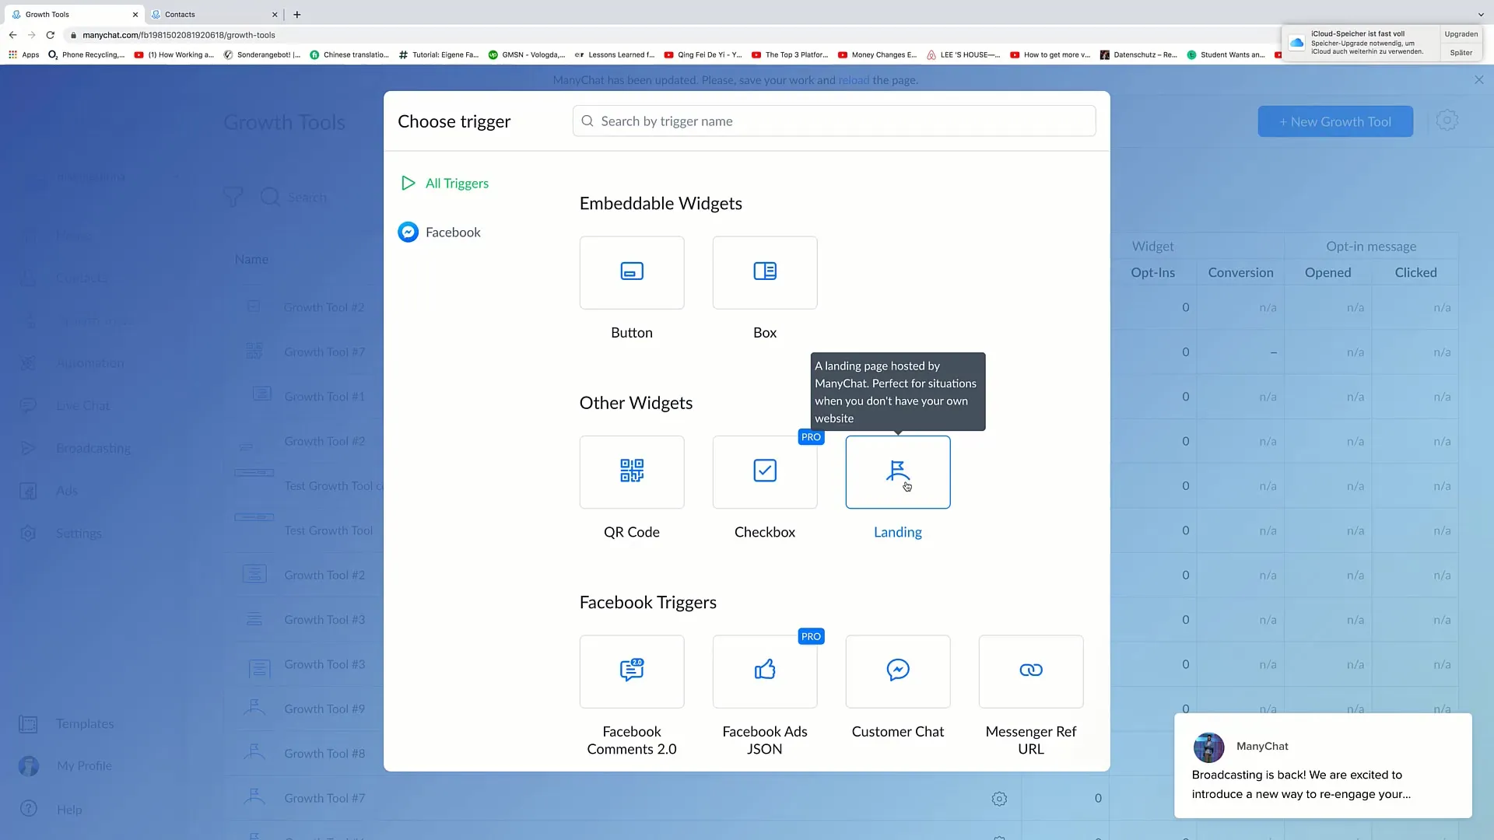The height and width of the screenshot is (840, 1494).
Task: Choose the QR Code trigger
Action: click(x=631, y=472)
